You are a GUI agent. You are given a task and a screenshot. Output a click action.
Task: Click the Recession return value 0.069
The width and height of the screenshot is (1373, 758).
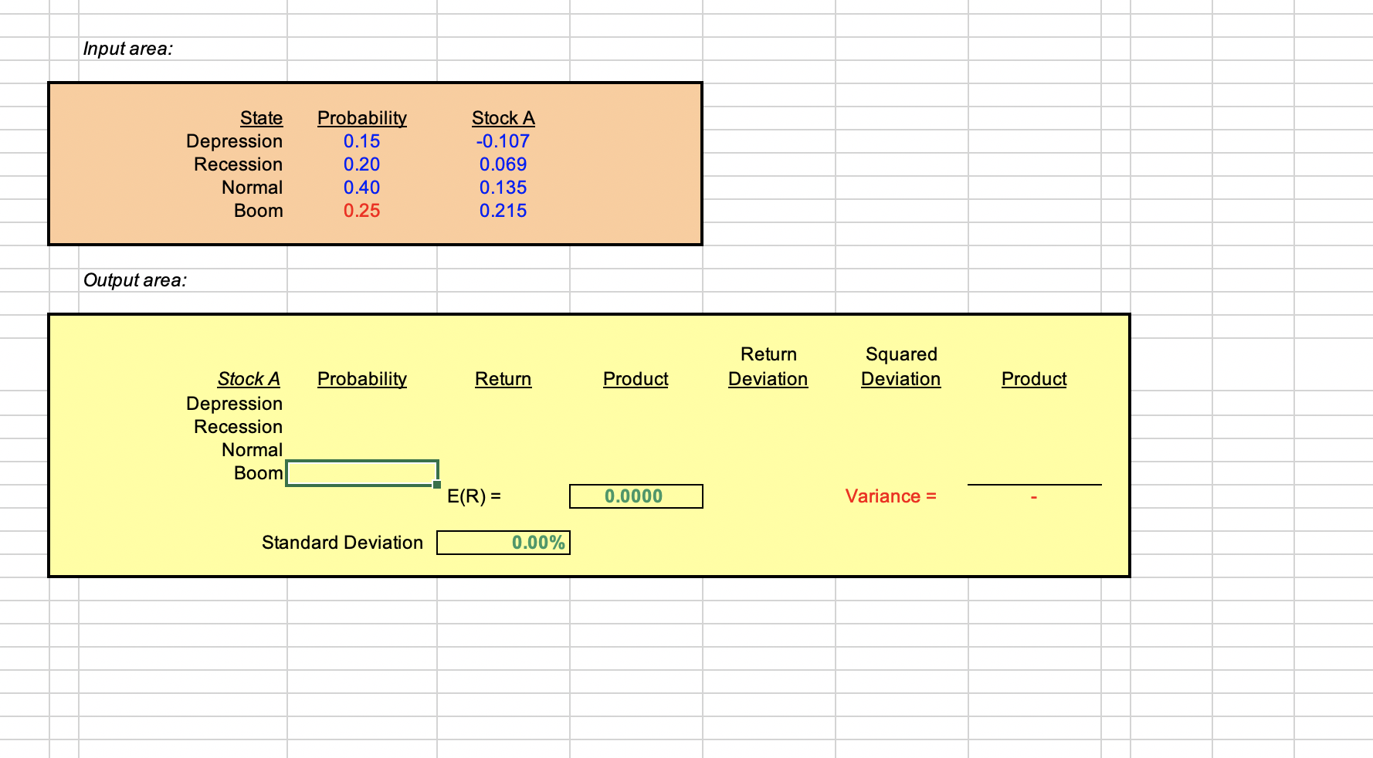(503, 164)
